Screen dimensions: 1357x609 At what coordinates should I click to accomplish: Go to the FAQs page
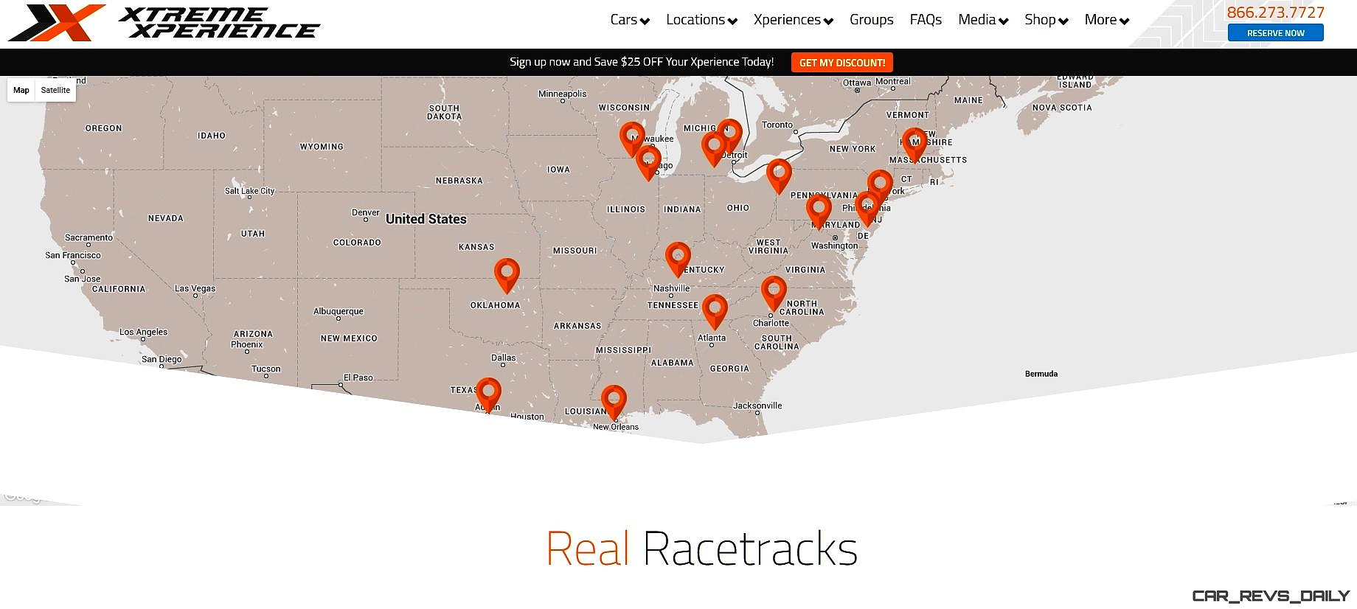926,20
